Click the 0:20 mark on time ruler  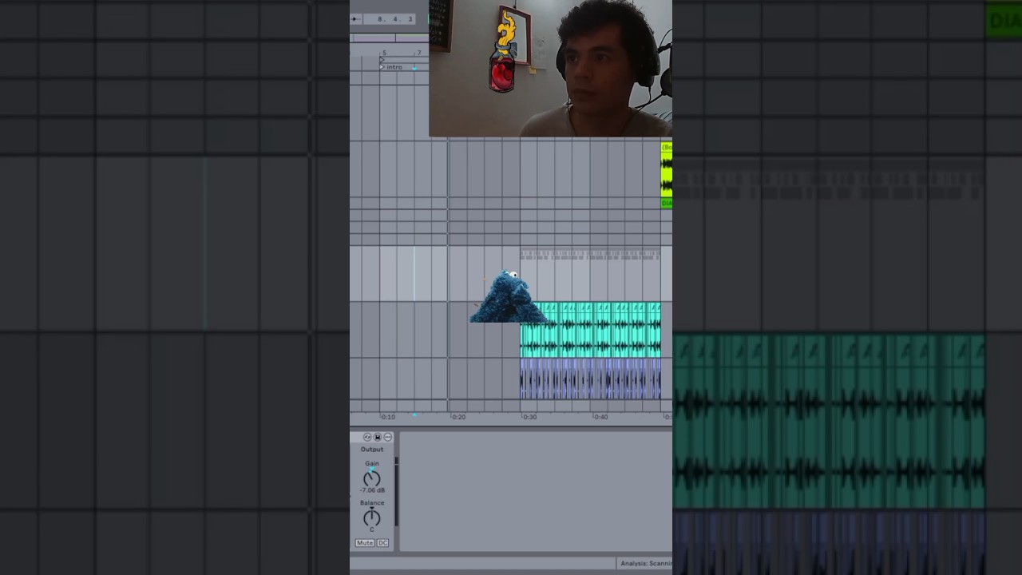[458, 417]
